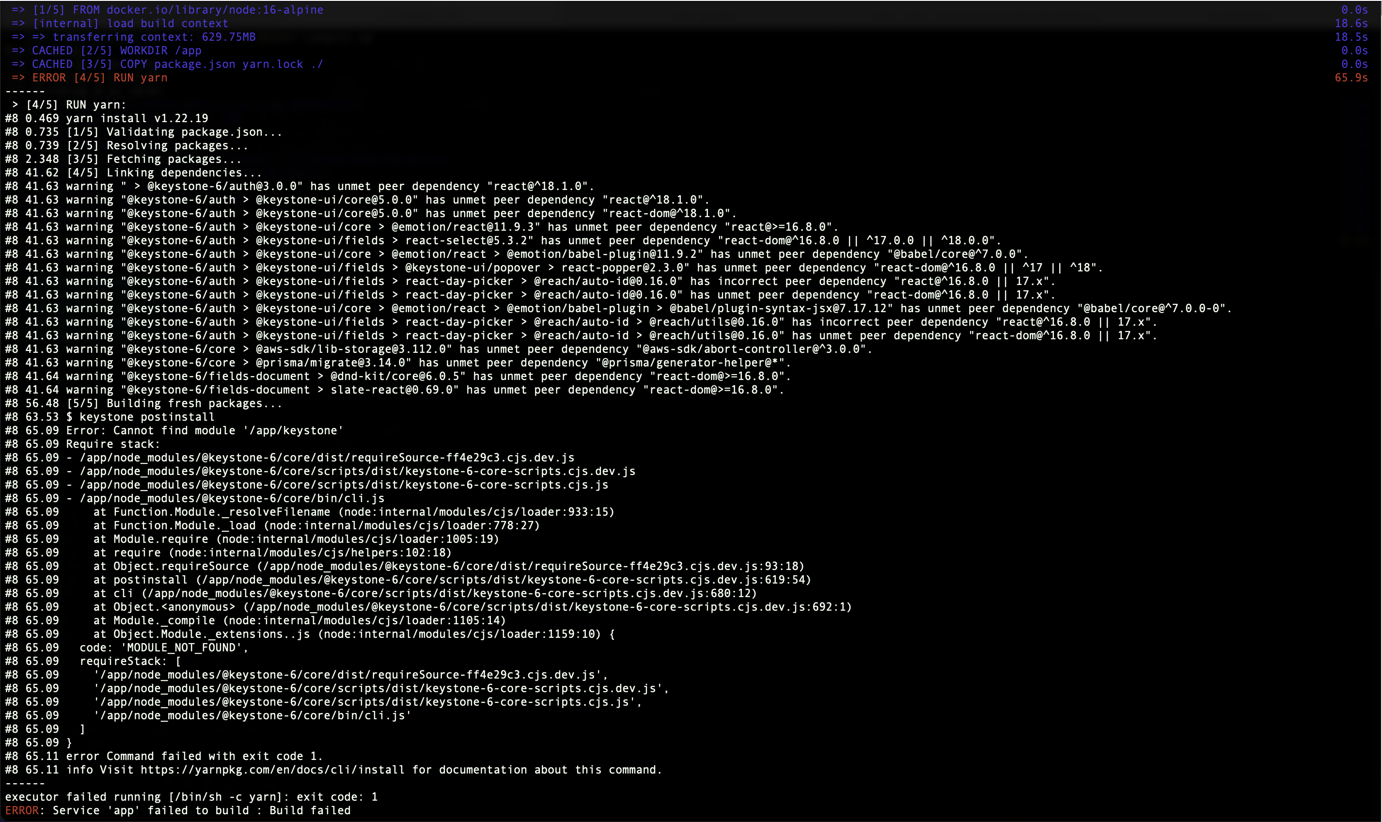Click '[3/5] Fetching packages...' line

coord(124,159)
